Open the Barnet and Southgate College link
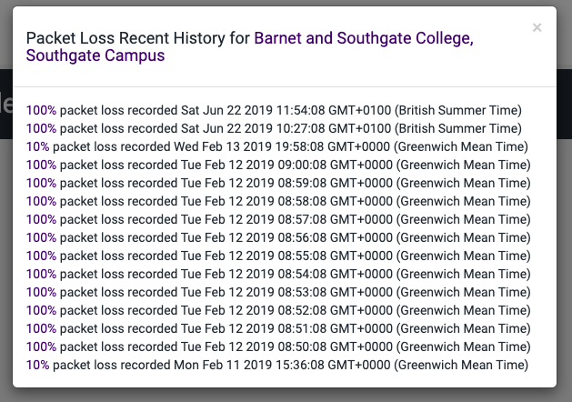Image resolution: width=572 pixels, height=402 pixels. pyautogui.click(x=363, y=38)
